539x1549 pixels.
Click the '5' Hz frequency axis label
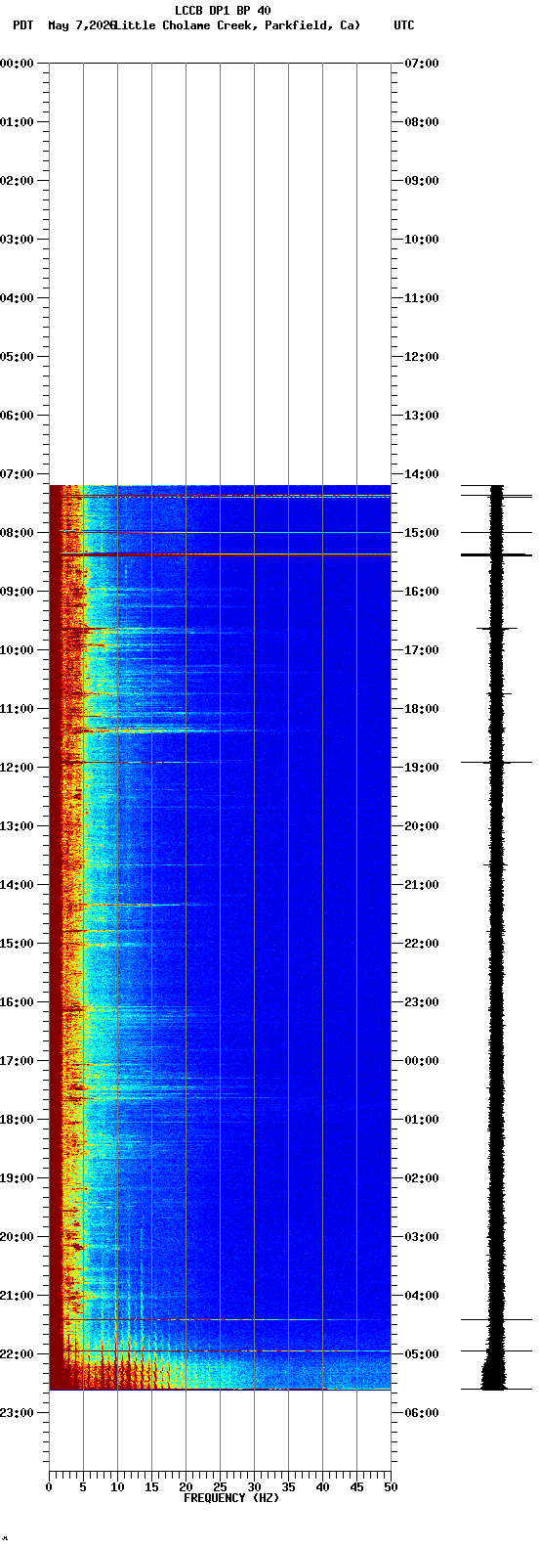tap(83, 1487)
